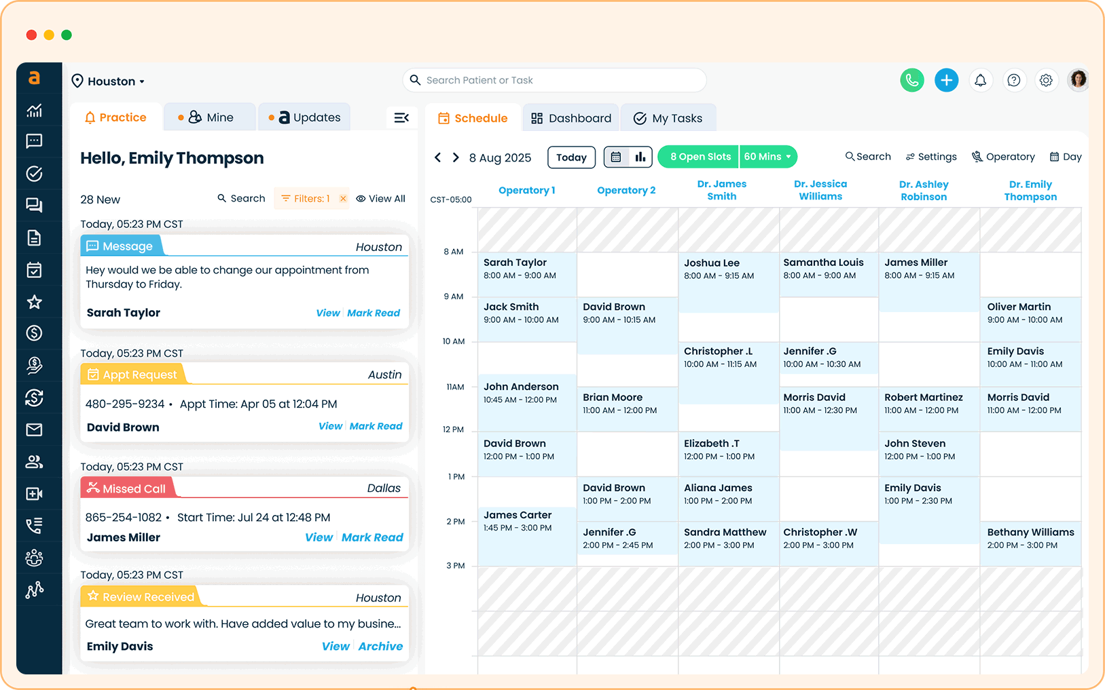Image resolution: width=1105 pixels, height=690 pixels.
Task: Open the help question mark icon
Action: pyautogui.click(x=1013, y=80)
